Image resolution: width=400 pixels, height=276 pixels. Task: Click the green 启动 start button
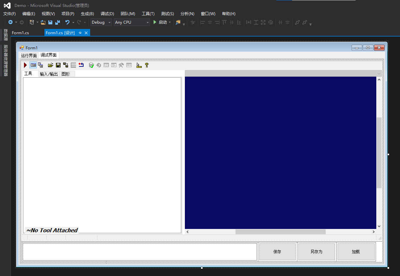point(160,22)
